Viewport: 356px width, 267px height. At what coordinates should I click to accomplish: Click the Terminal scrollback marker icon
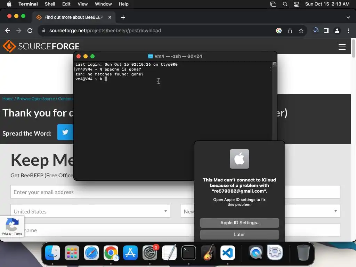click(x=275, y=64)
